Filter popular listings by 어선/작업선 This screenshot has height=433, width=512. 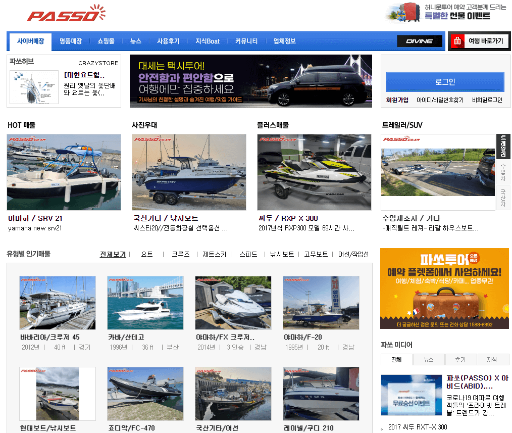[x=353, y=254]
